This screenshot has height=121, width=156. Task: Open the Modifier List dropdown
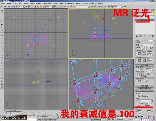pos(145,17)
